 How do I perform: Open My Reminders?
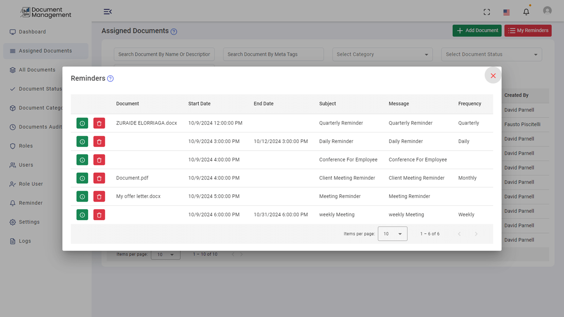coord(528,31)
